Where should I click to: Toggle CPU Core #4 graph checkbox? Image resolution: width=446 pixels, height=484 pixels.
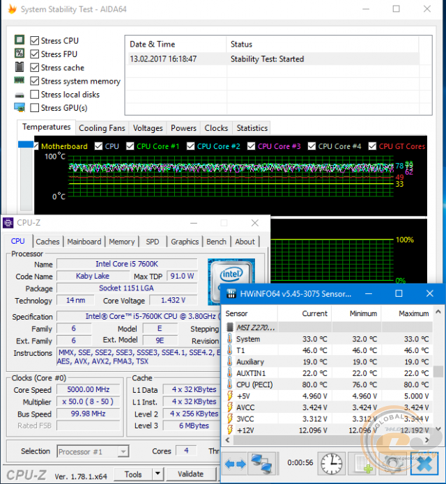coord(312,146)
